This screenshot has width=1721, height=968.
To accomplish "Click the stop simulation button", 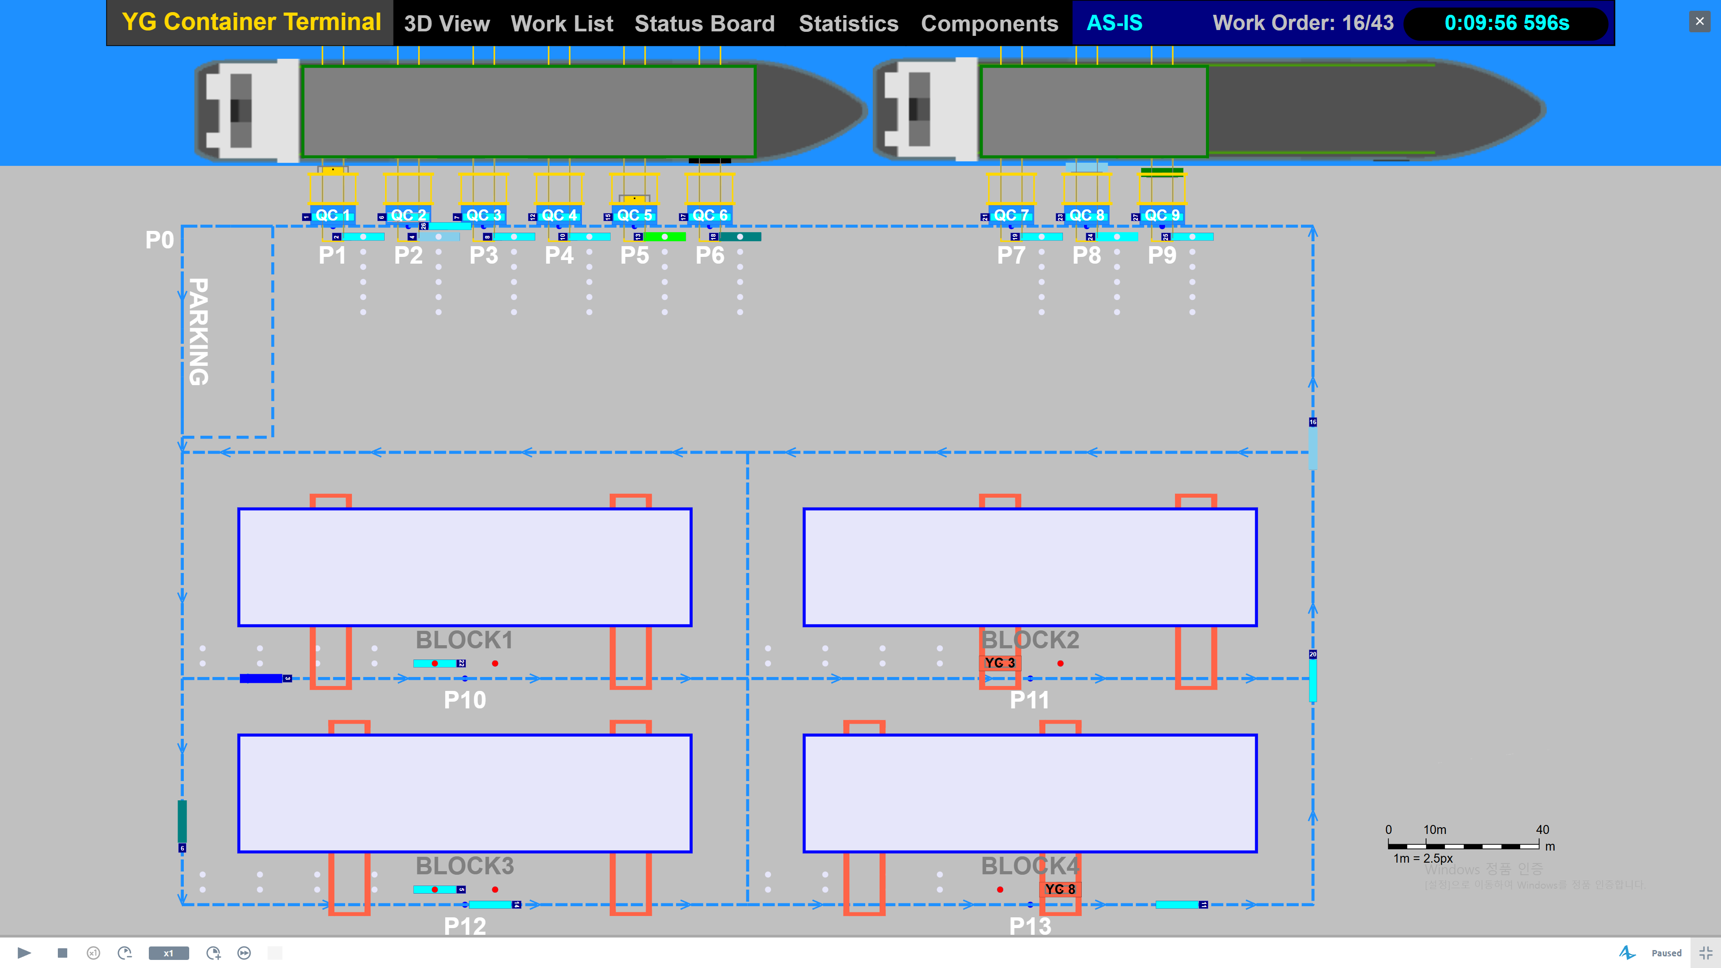I will (x=62, y=953).
